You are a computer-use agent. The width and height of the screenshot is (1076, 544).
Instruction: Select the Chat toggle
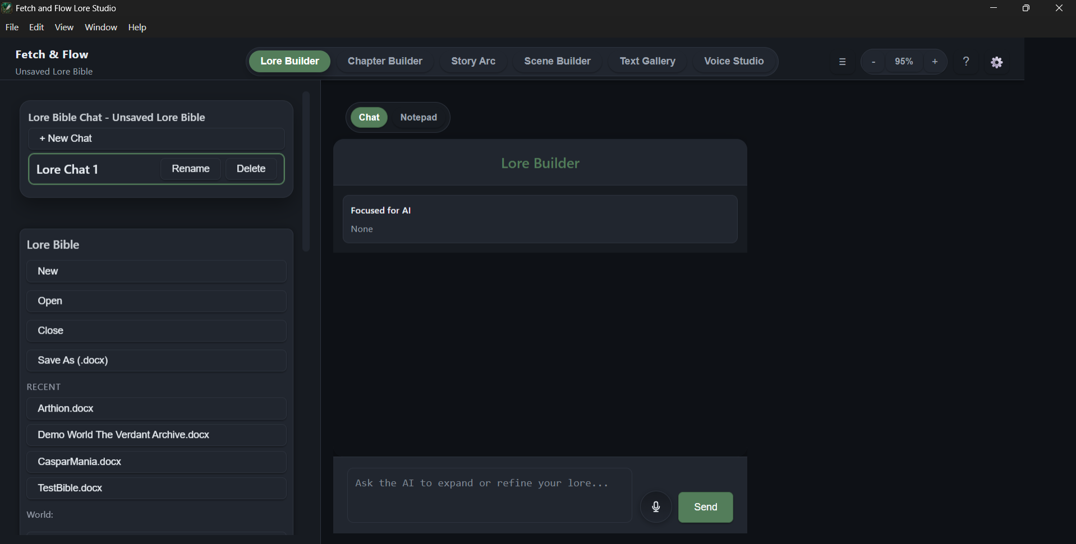click(369, 117)
